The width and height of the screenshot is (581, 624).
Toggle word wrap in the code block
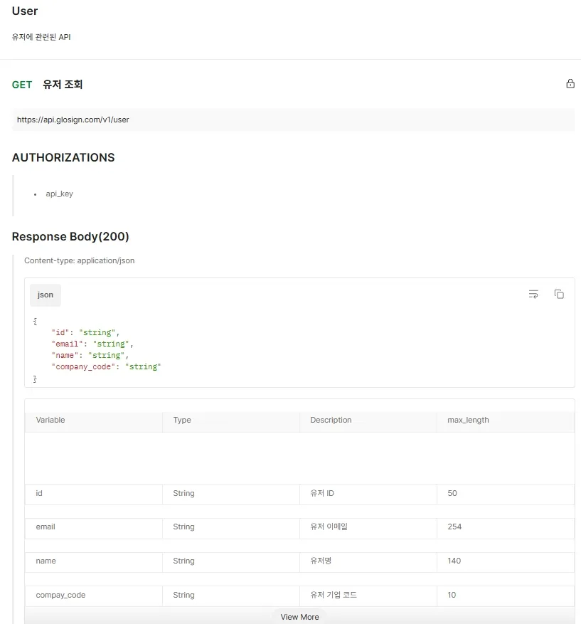(x=533, y=293)
